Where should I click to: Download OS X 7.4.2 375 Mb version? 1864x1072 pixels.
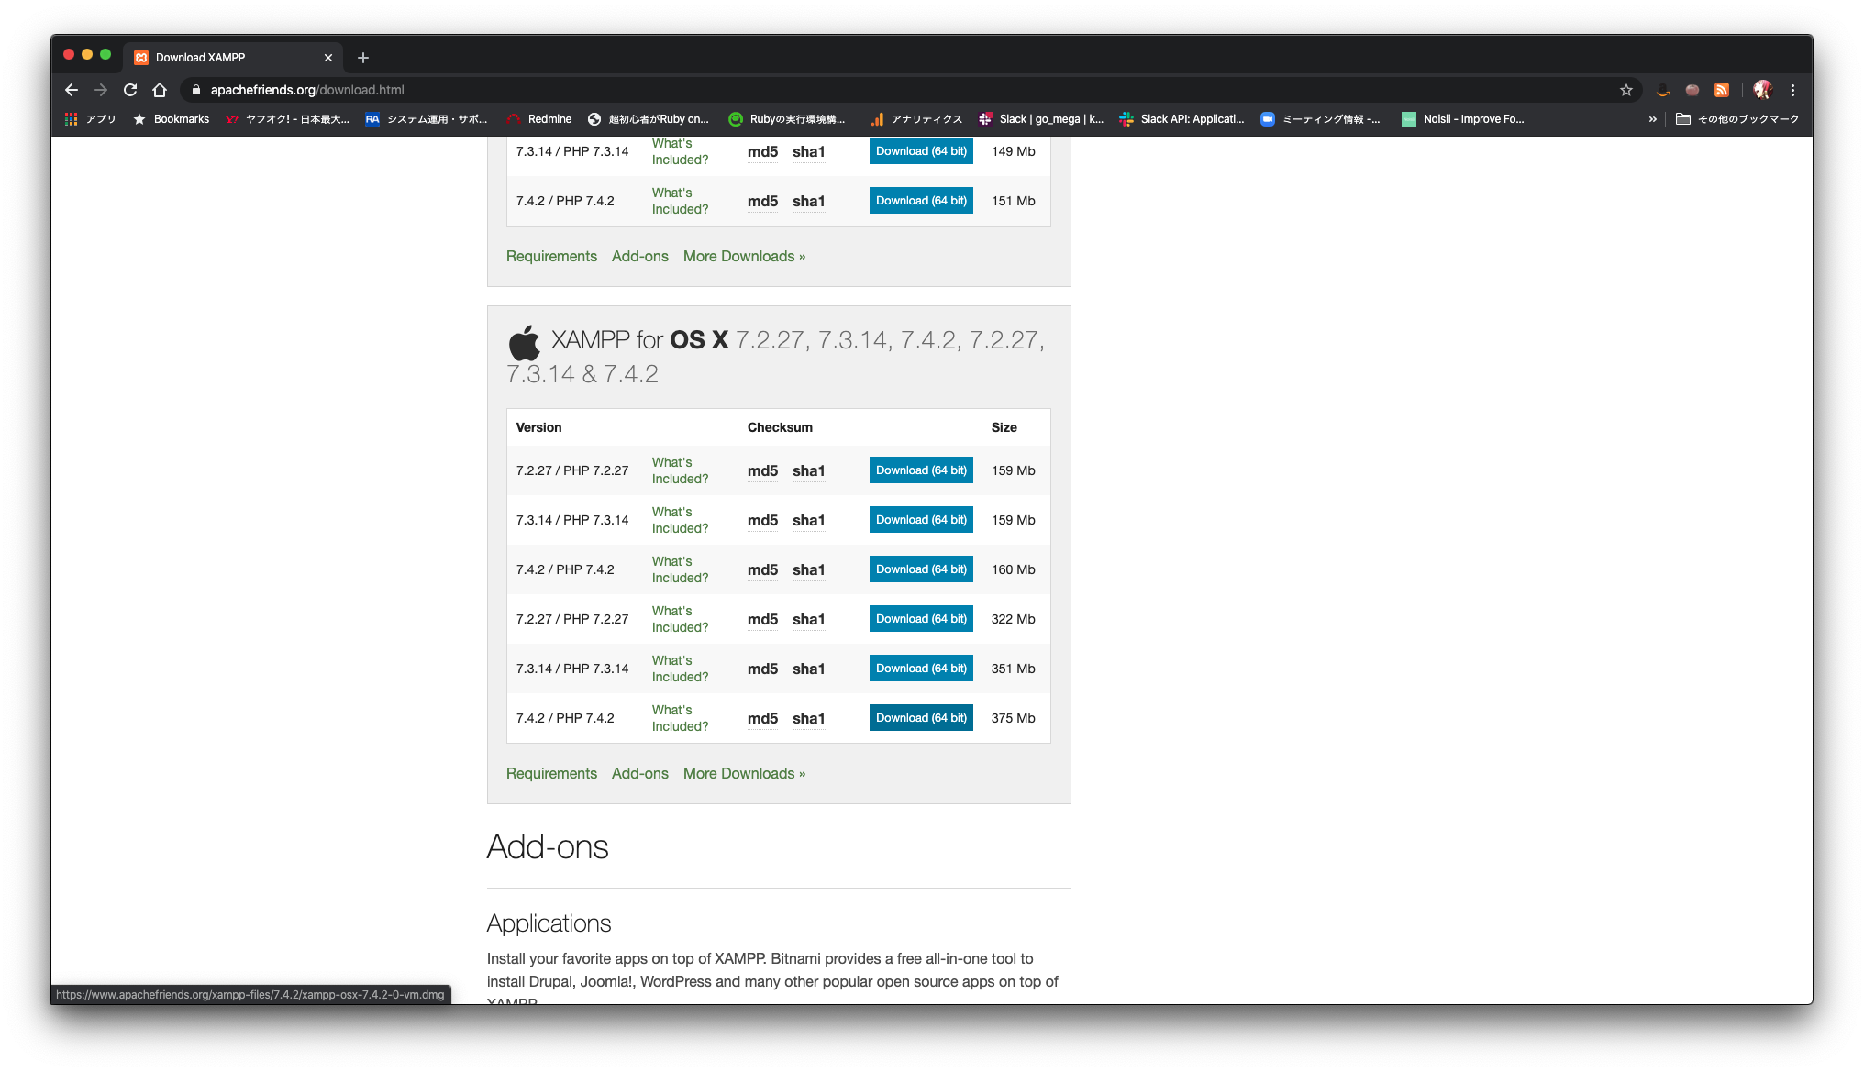[920, 718]
